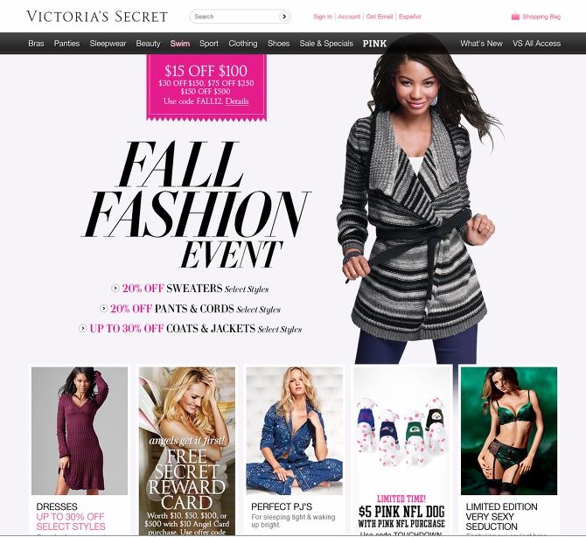Click the Victoria's Secret logo
Image resolution: width=586 pixels, height=537 pixels.
pyautogui.click(x=97, y=17)
